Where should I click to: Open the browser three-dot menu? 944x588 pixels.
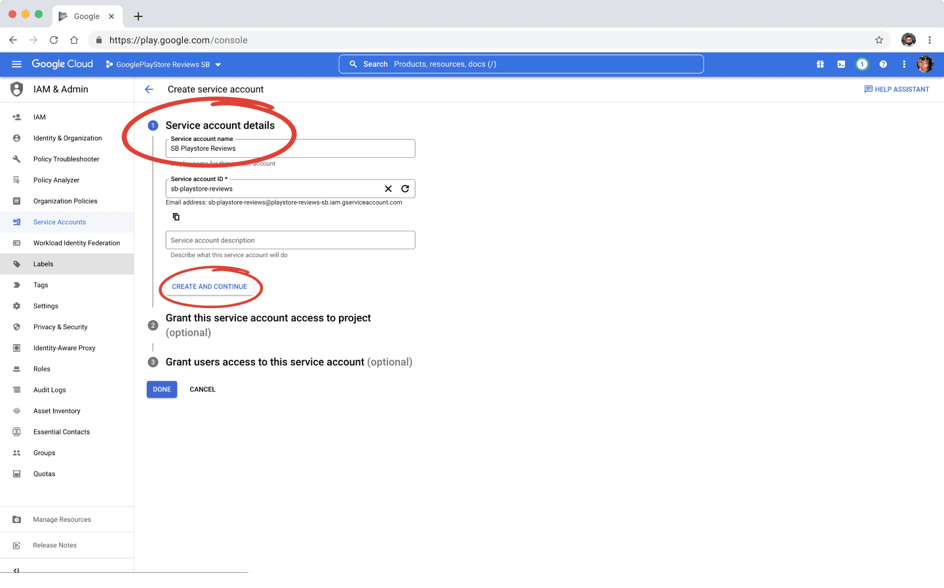(930, 40)
